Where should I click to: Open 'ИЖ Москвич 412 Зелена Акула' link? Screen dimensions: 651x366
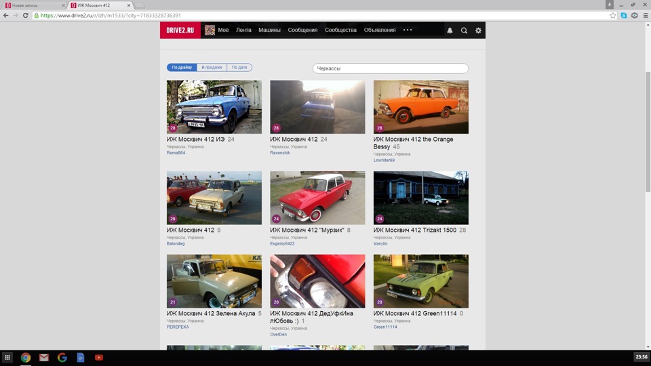(211, 314)
